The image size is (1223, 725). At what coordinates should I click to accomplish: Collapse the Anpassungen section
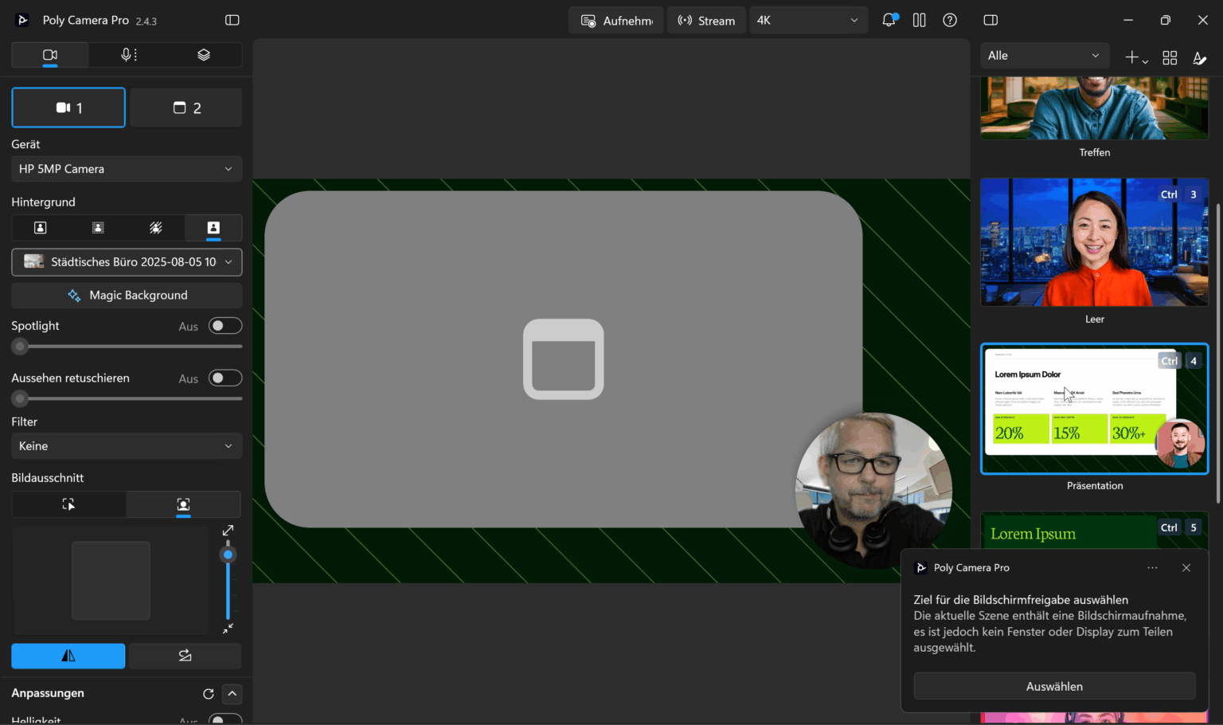click(x=232, y=694)
